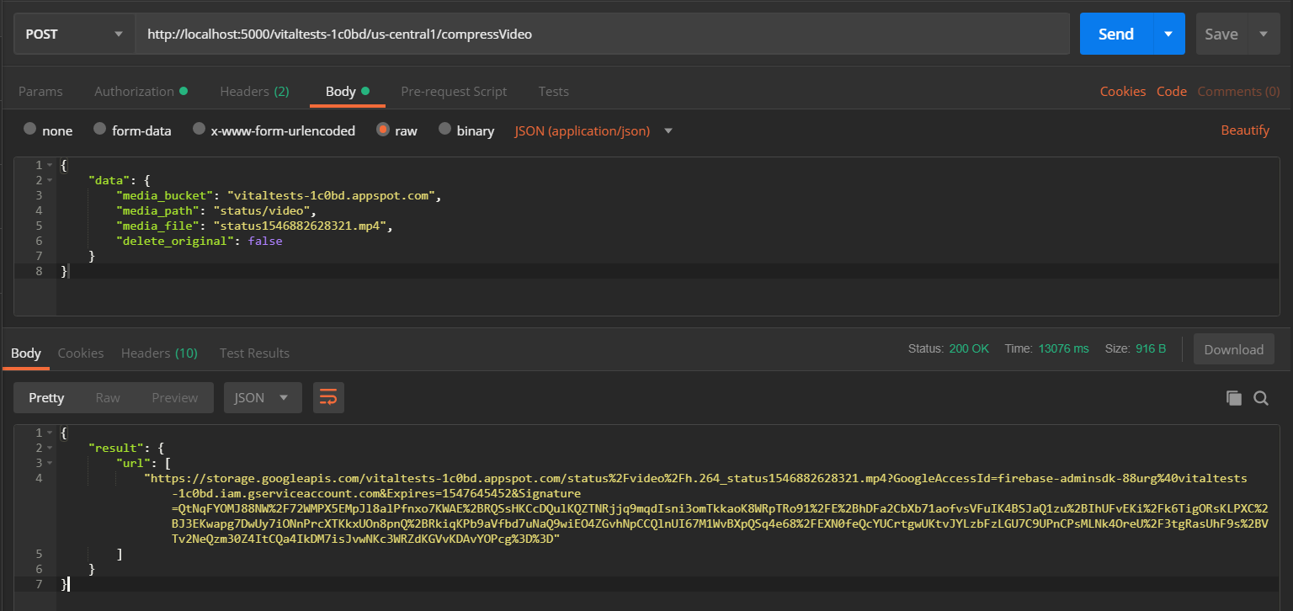Switch response view to Pretty
The height and width of the screenshot is (611, 1293).
tap(46, 397)
